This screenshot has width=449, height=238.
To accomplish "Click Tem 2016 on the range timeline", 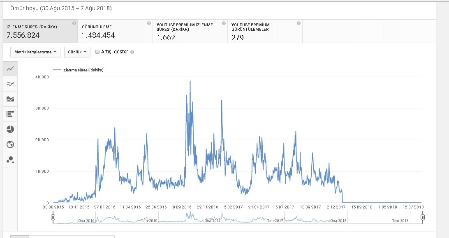I will (x=149, y=221).
